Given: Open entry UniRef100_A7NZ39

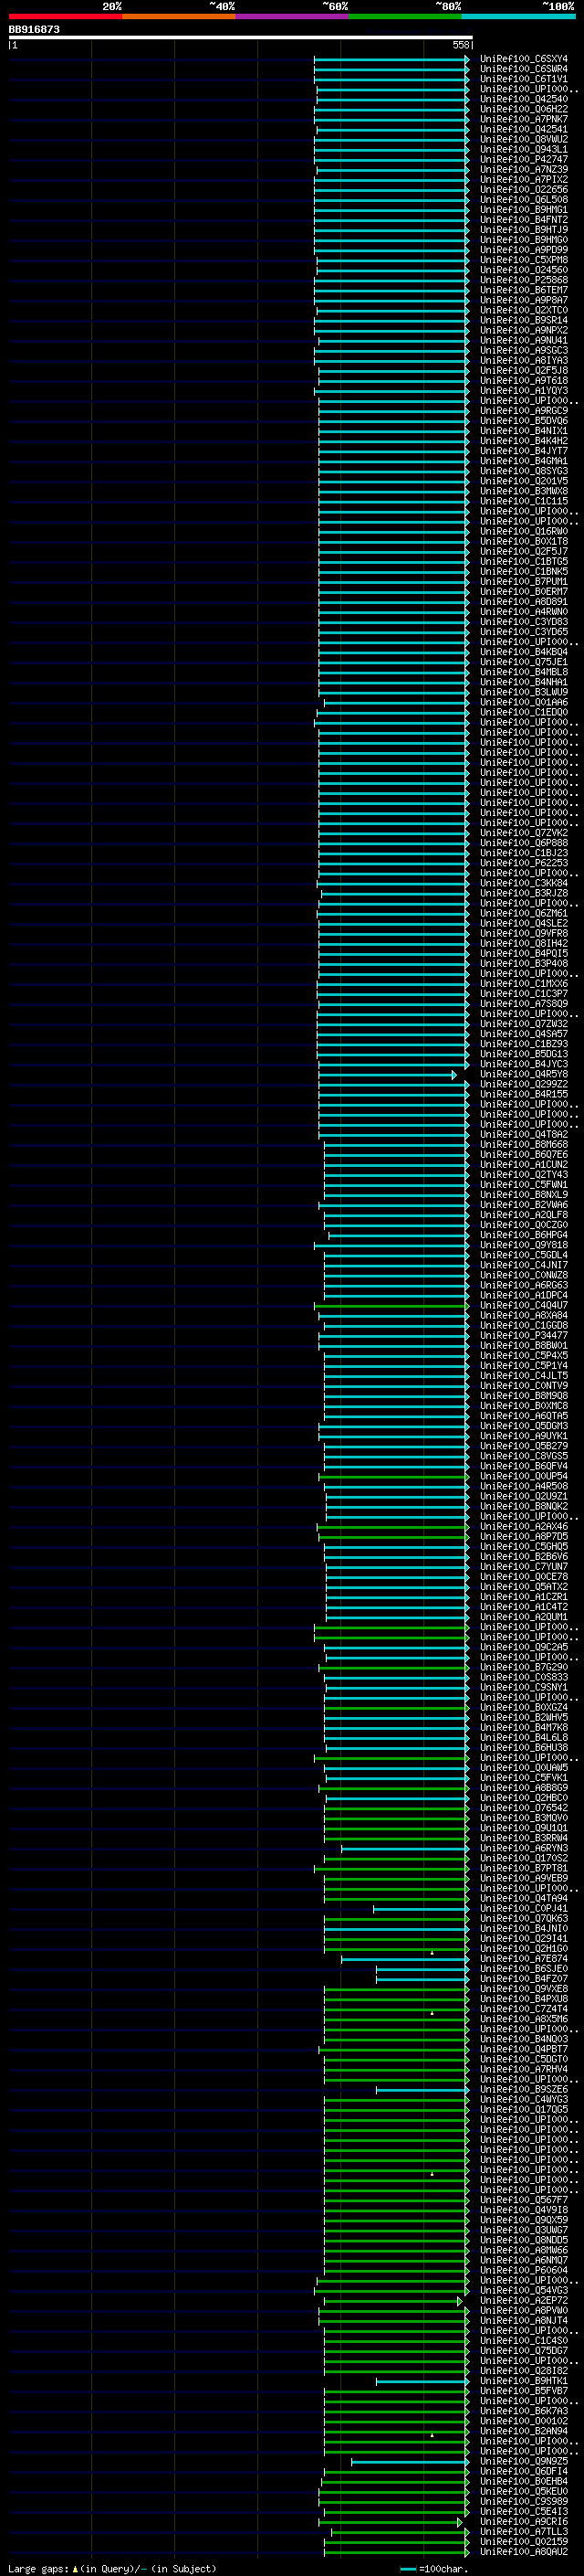Looking at the screenshot, I should (x=523, y=169).
